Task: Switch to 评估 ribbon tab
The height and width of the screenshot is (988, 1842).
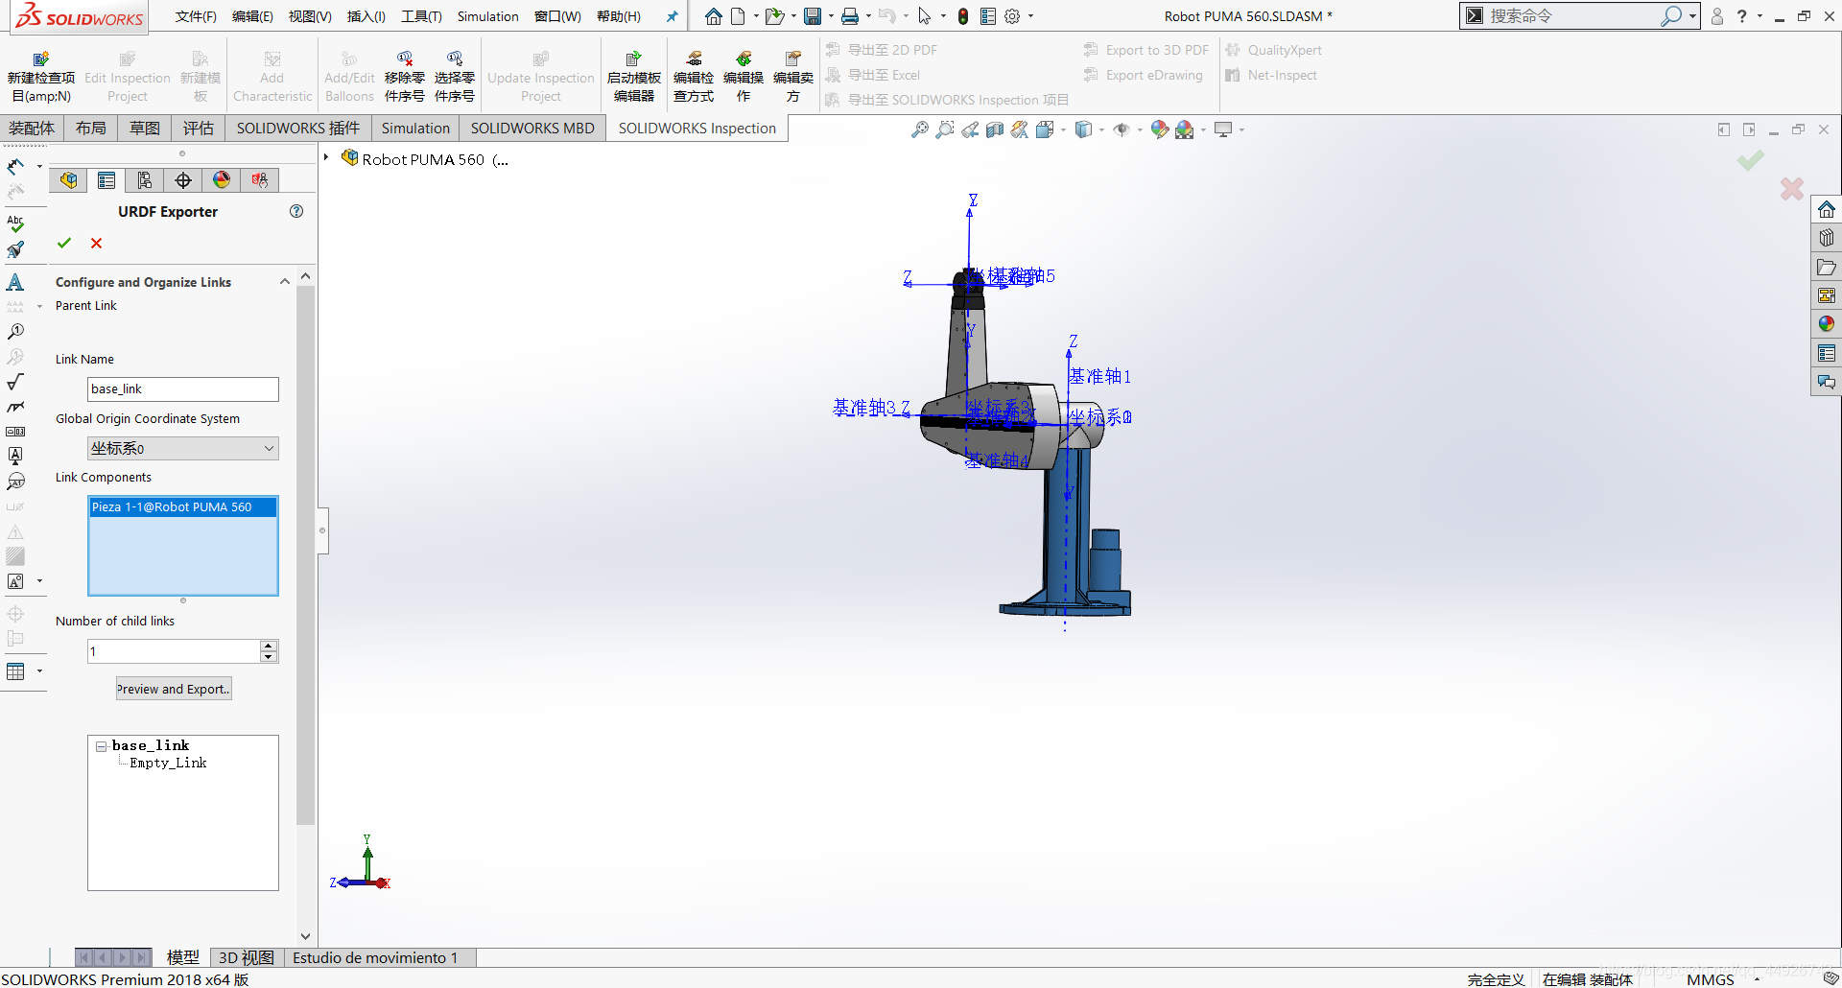Action: point(198,129)
